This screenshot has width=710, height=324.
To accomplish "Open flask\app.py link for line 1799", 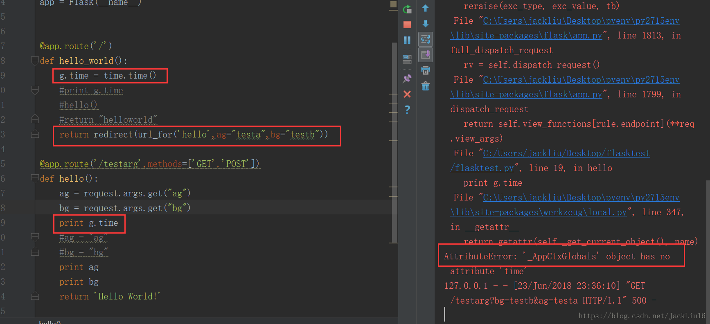I will click(526, 94).
